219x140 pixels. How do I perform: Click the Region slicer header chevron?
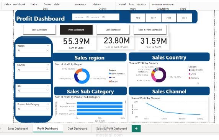48,46
